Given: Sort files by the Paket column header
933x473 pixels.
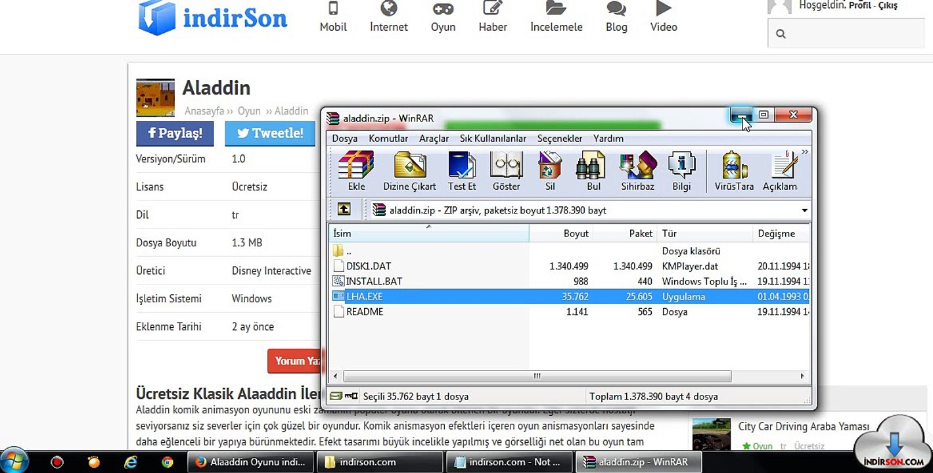Looking at the screenshot, I should (x=625, y=233).
